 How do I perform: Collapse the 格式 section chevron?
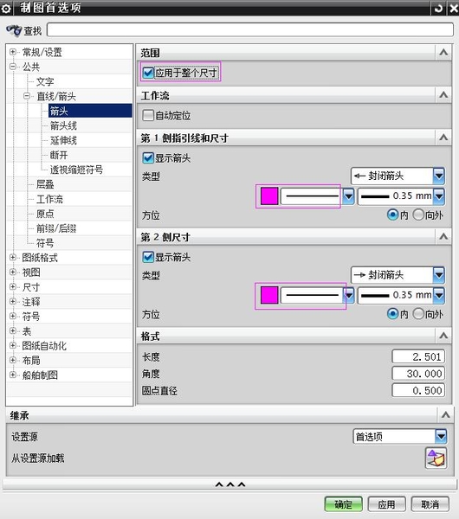pyautogui.click(x=443, y=336)
